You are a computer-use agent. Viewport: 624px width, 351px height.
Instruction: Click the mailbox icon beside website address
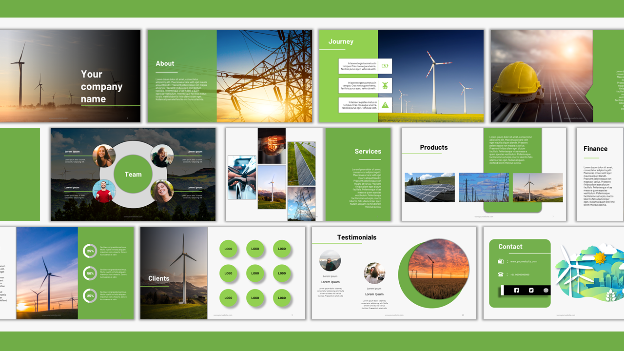[x=501, y=262]
